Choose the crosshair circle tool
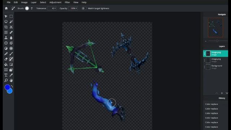The height and width of the screenshot is (130, 231). pyautogui.click(x=6, y=43)
